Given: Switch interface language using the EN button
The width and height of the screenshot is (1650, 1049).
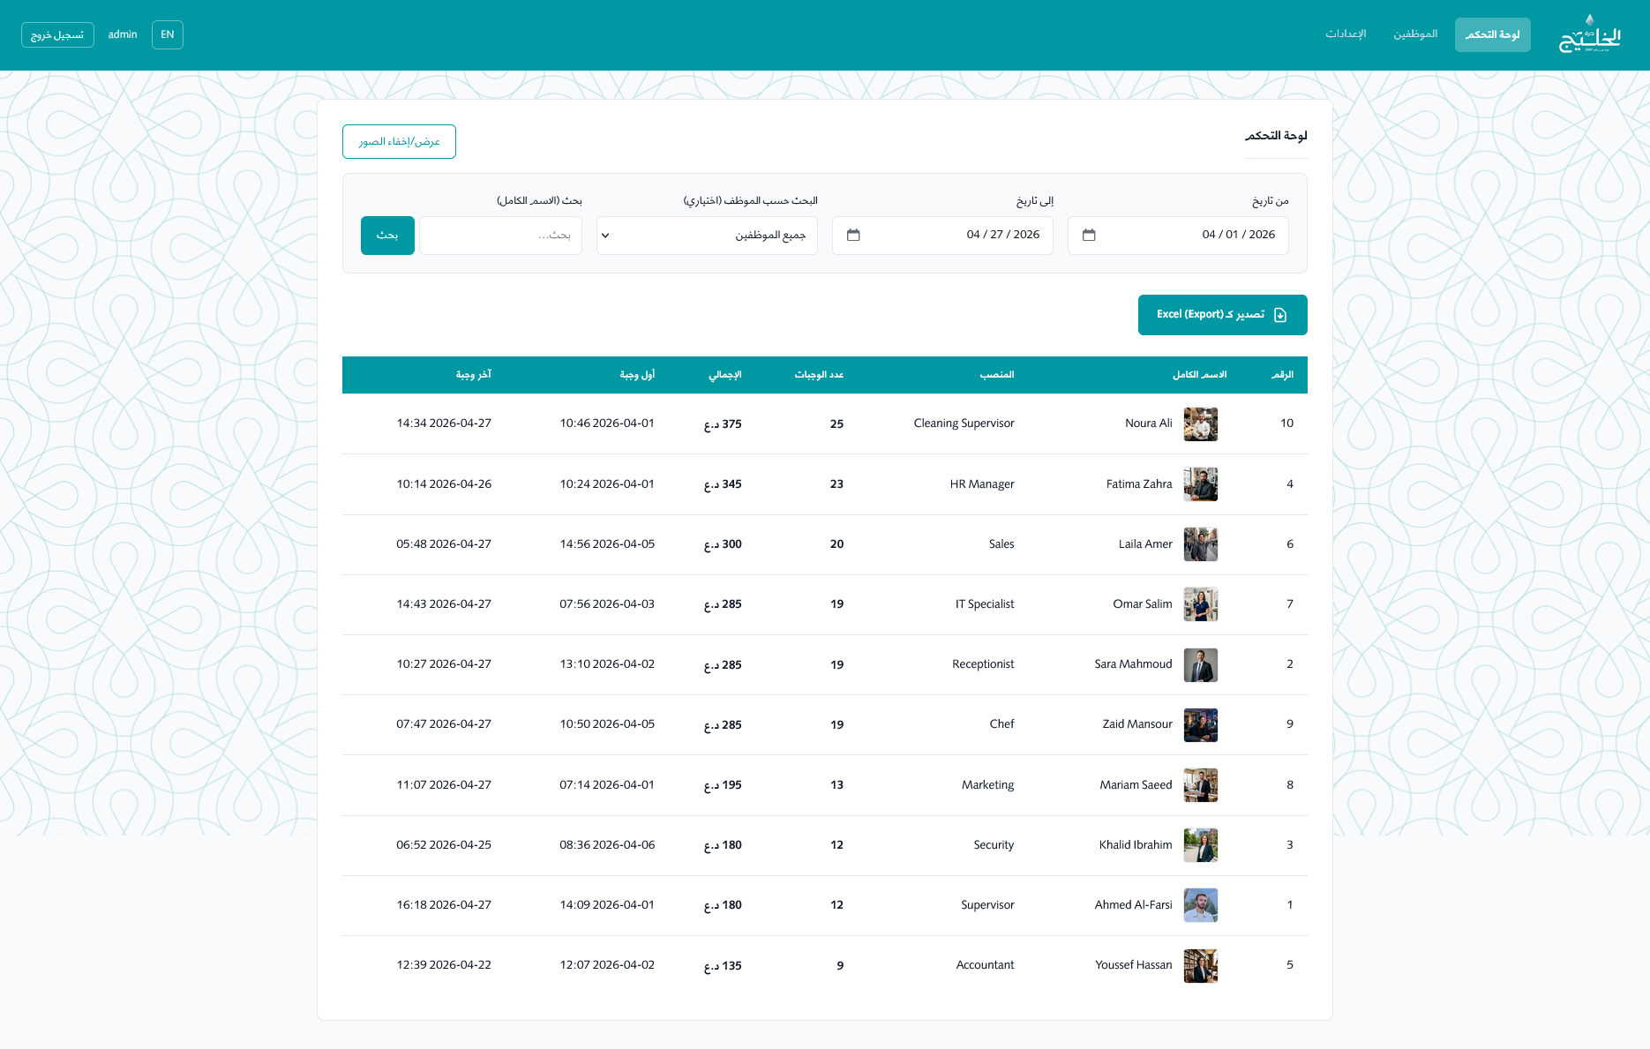Looking at the screenshot, I should click(x=167, y=34).
